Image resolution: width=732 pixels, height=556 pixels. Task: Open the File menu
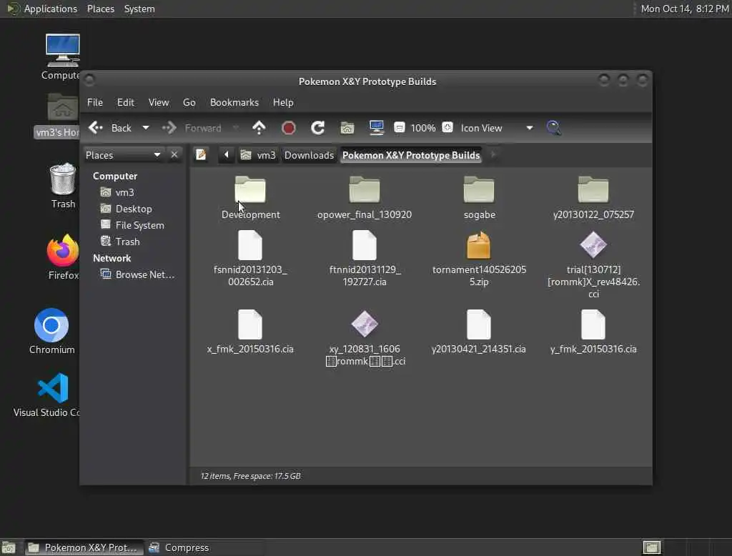(95, 102)
